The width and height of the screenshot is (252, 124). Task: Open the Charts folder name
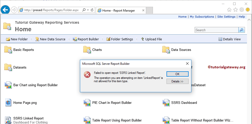tap(97, 50)
